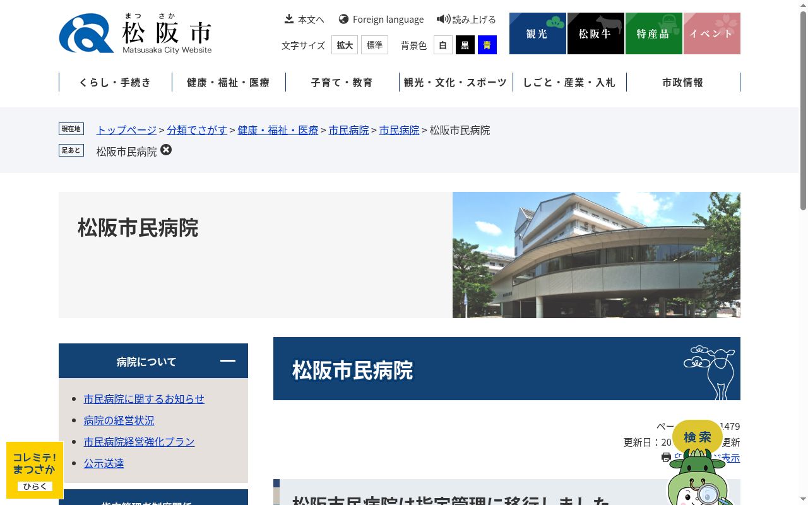Open the 観光・文化・スポーツ menu
Viewport: 808px width, 505px height.
click(456, 82)
